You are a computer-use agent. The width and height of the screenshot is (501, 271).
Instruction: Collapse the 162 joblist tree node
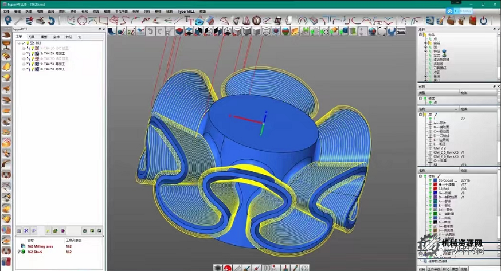click(19, 43)
